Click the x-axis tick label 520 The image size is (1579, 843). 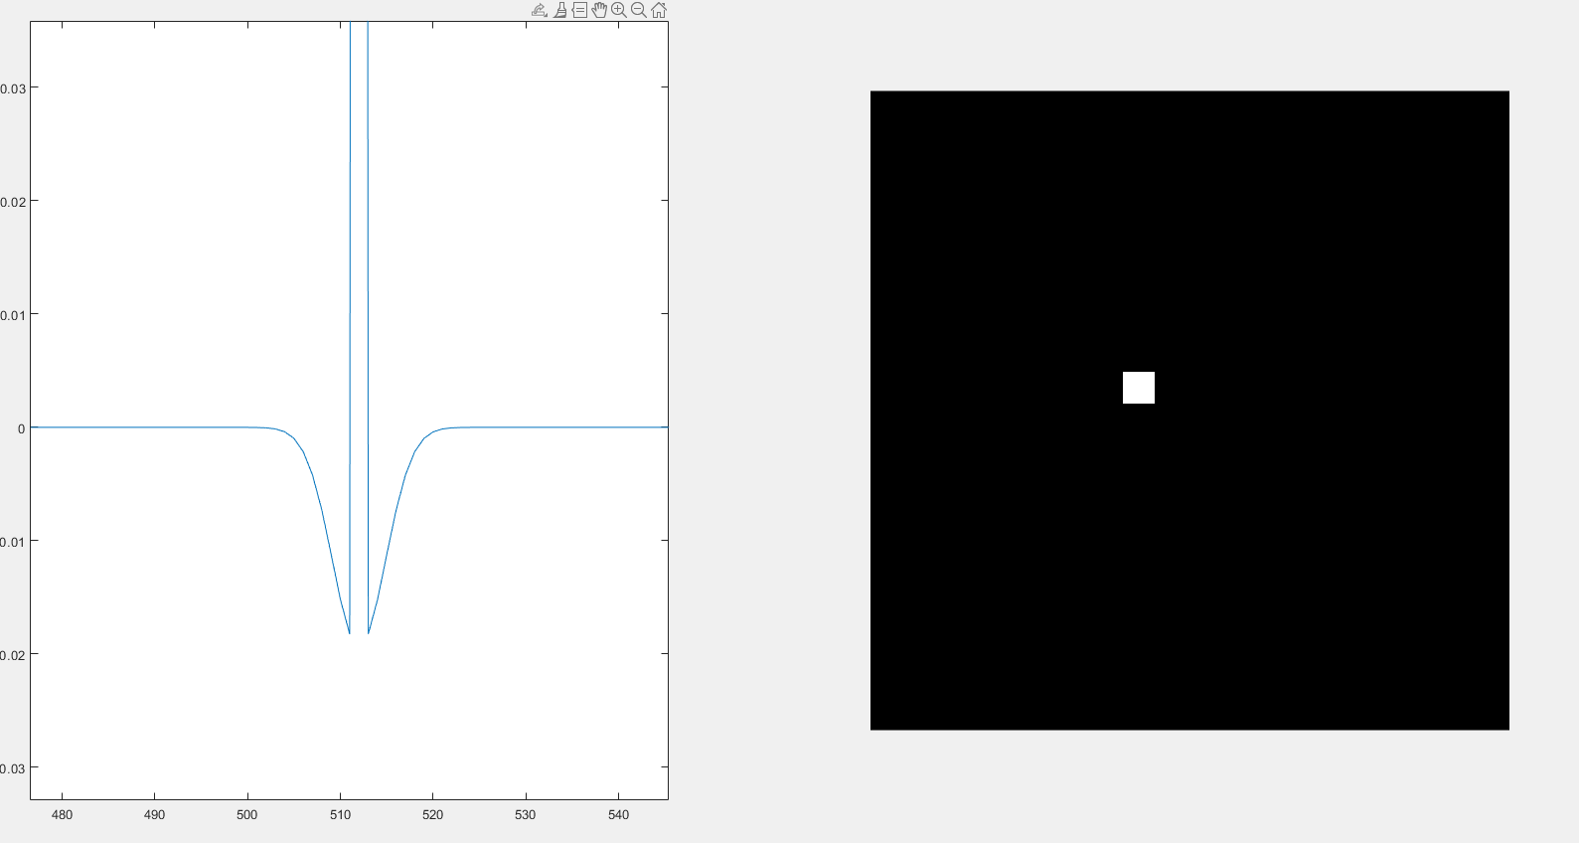(432, 814)
